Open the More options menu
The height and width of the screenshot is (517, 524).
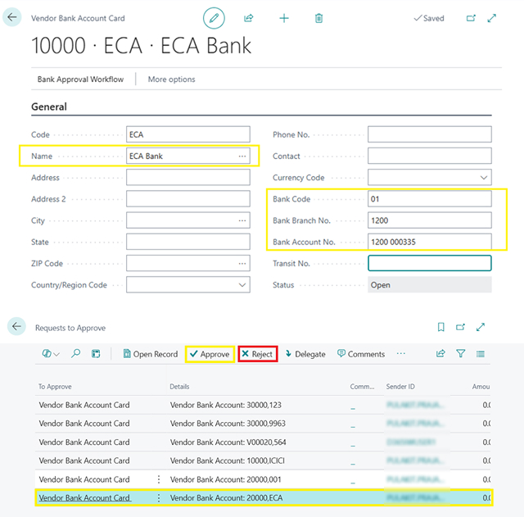pos(171,79)
